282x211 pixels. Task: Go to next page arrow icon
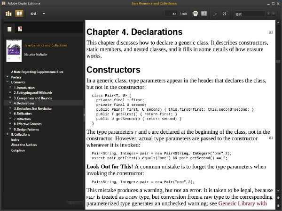(x=278, y=206)
